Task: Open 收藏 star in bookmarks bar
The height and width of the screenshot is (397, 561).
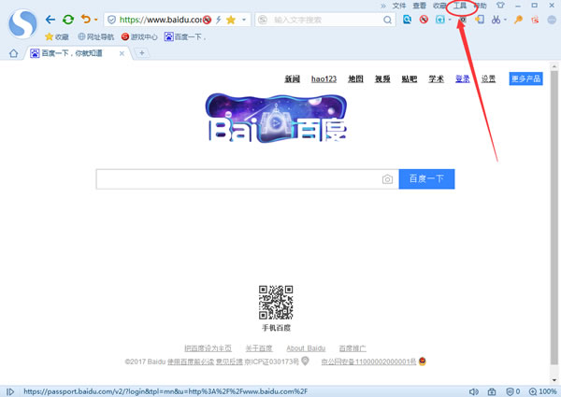Action: click(57, 36)
